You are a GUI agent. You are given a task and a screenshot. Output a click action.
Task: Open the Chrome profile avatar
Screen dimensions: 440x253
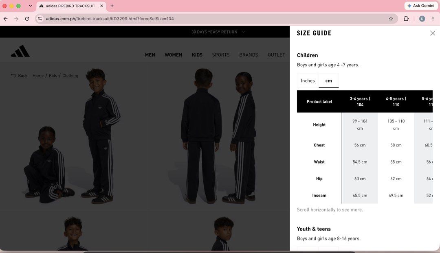coord(422,19)
